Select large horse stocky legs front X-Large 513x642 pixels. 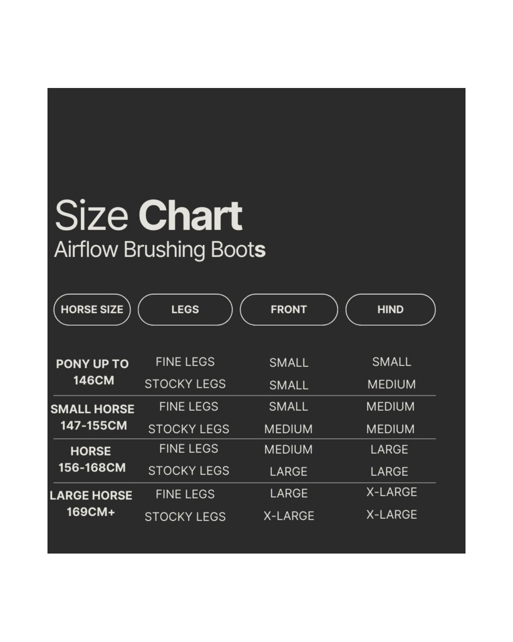tap(289, 516)
